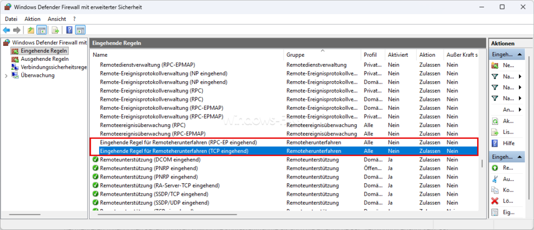534x230 pixels.
Task: Click the Au... scissors cut icon
Action: [x=495, y=179]
